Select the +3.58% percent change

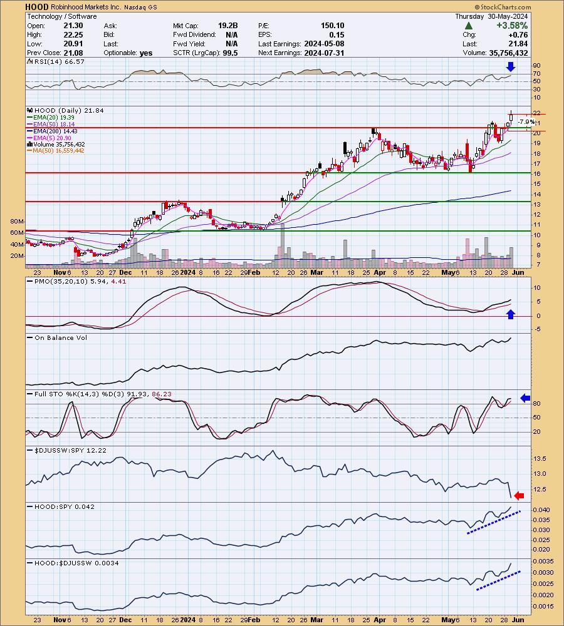(512, 26)
